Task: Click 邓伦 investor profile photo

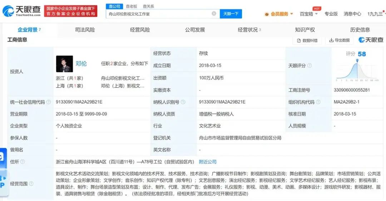Action: pyautogui.click(x=64, y=64)
